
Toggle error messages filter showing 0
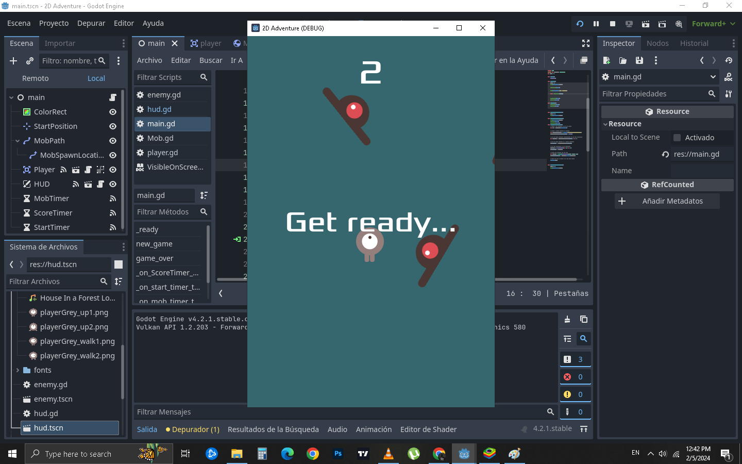pos(575,377)
